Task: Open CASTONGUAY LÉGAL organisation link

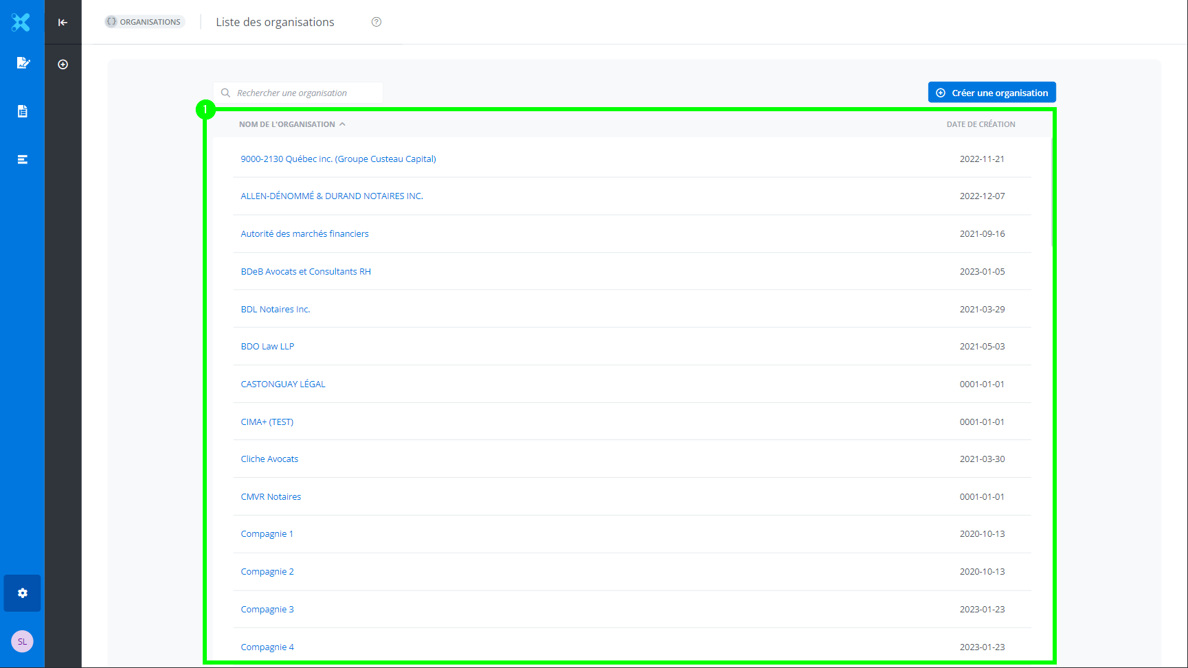Action: coord(283,384)
